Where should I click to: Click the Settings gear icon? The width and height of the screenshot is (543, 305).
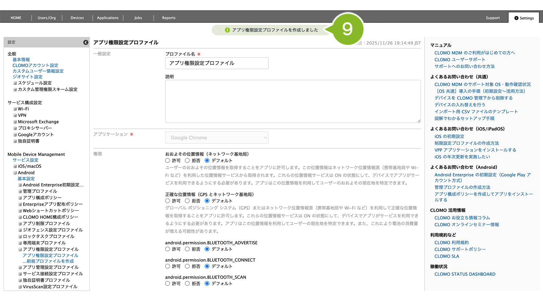(516, 18)
